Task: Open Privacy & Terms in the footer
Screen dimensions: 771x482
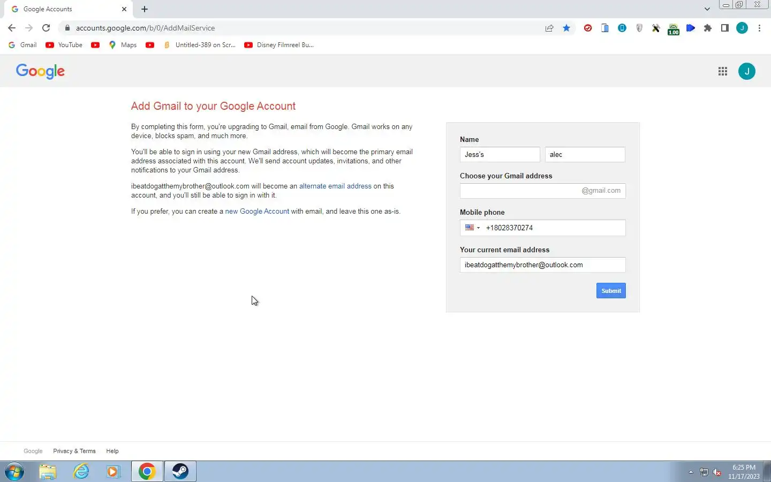Action: pyautogui.click(x=74, y=451)
